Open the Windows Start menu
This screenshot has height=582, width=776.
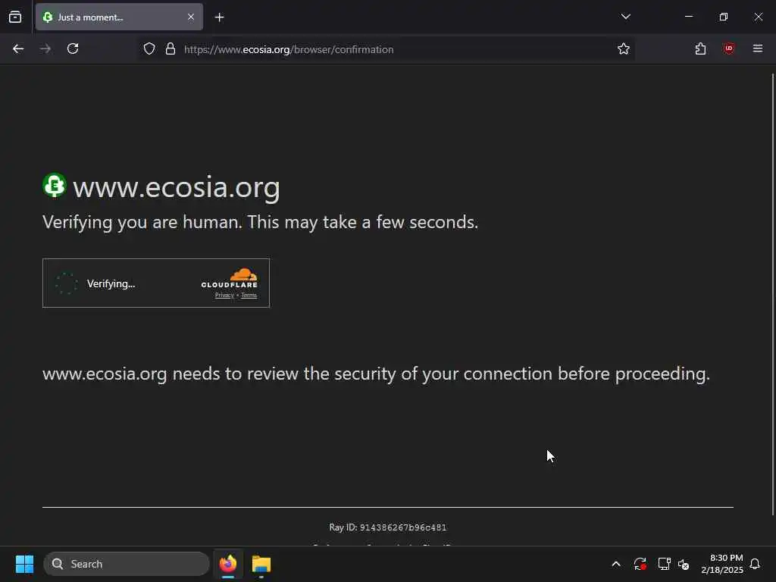point(24,564)
